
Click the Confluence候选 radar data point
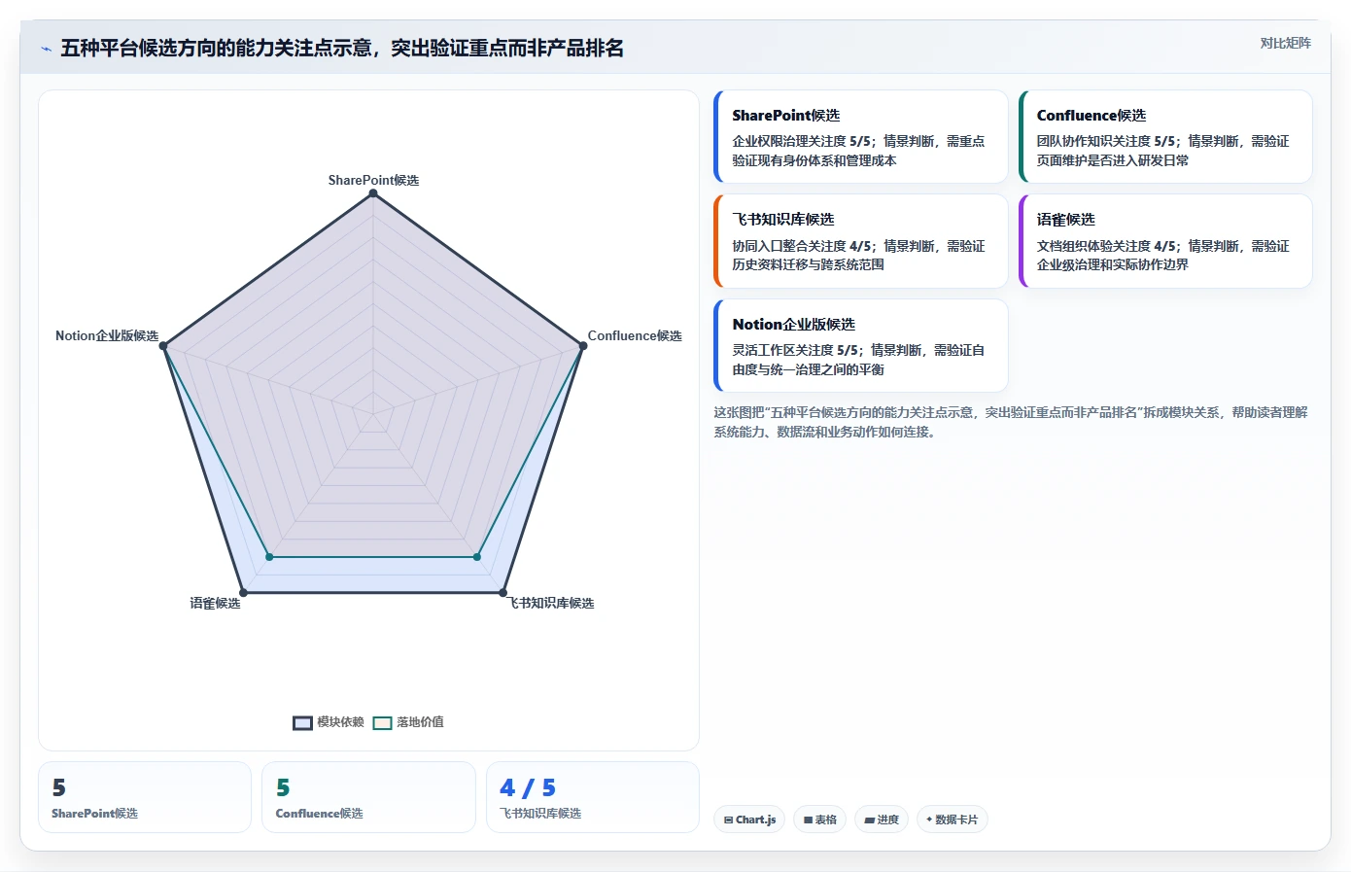[583, 346]
